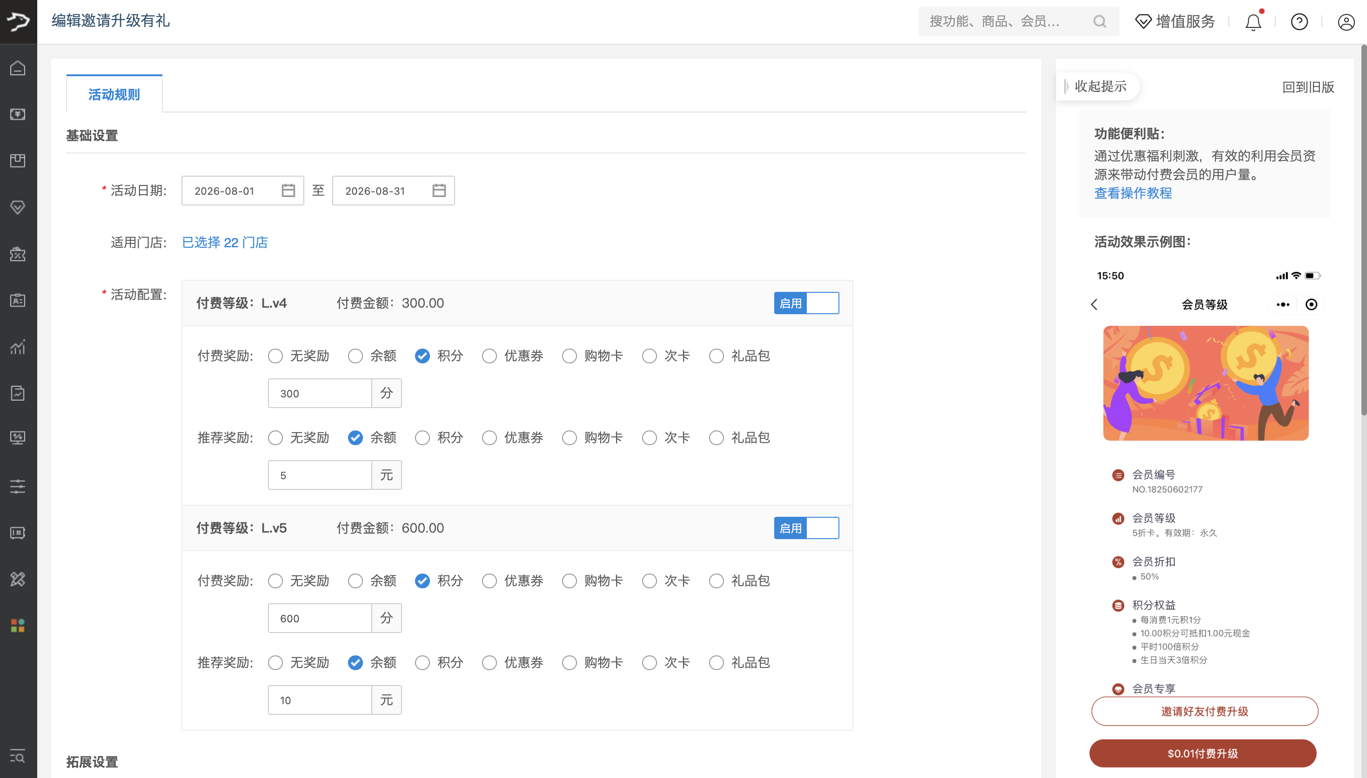
Task: Open the user account icon
Action: (1346, 22)
